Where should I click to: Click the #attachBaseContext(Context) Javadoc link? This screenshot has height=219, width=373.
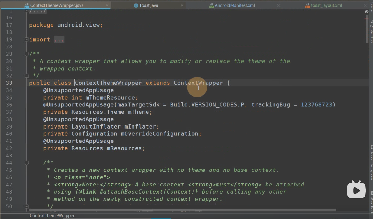(147, 192)
